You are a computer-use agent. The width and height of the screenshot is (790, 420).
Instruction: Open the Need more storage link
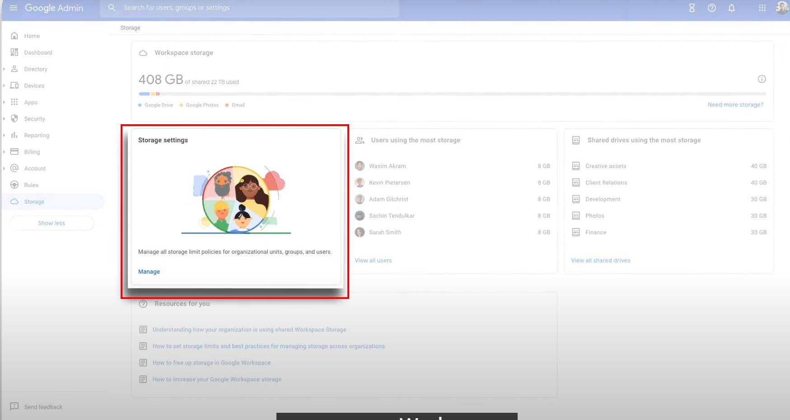(735, 105)
